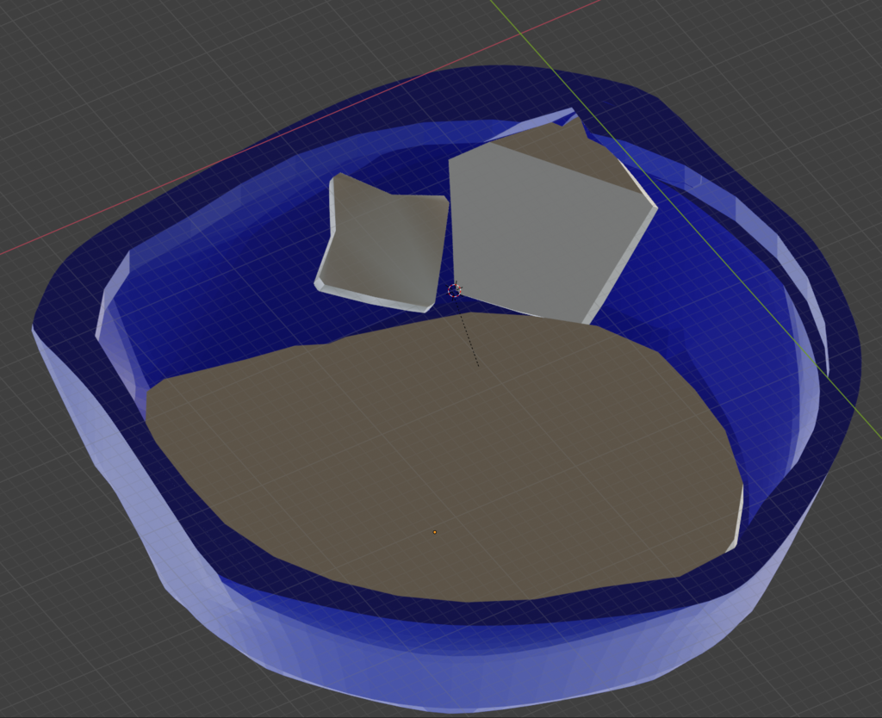Select the brown flat surface mesh
Screen dimensions: 882x718
(x=444, y=455)
